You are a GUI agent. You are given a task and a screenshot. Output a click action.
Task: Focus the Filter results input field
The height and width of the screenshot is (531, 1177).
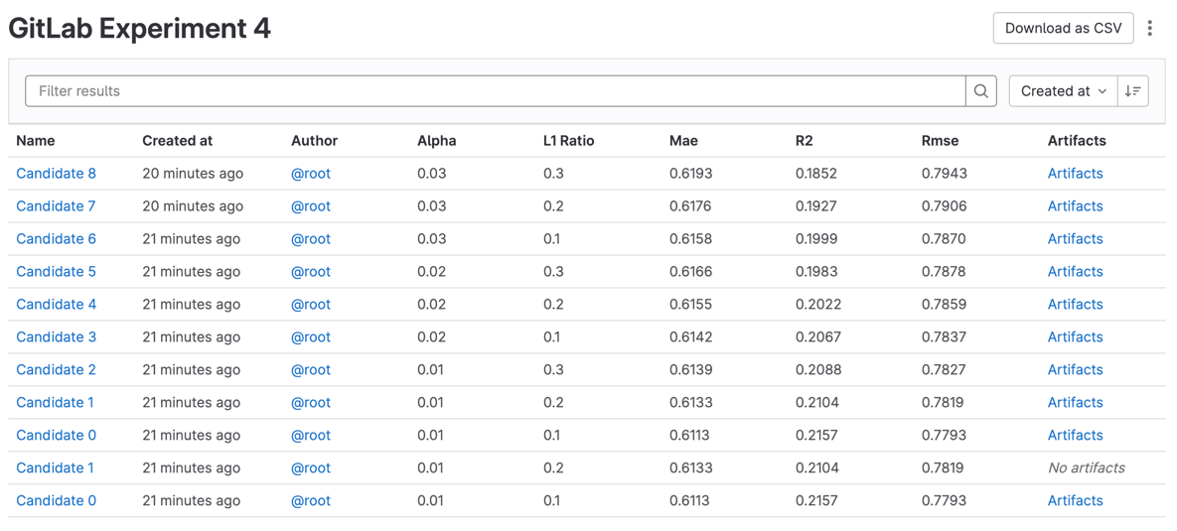495,91
